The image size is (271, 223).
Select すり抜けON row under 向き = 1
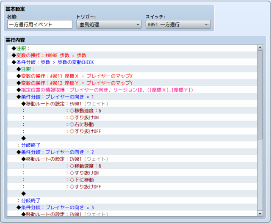132,117
